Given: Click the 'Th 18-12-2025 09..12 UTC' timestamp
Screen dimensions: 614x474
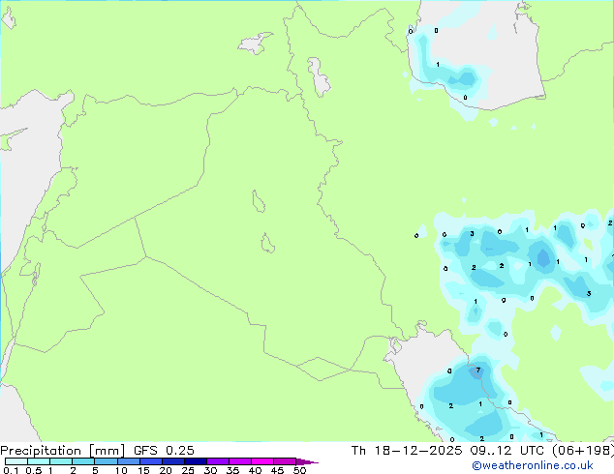Looking at the screenshot, I should pyautogui.click(x=447, y=451).
